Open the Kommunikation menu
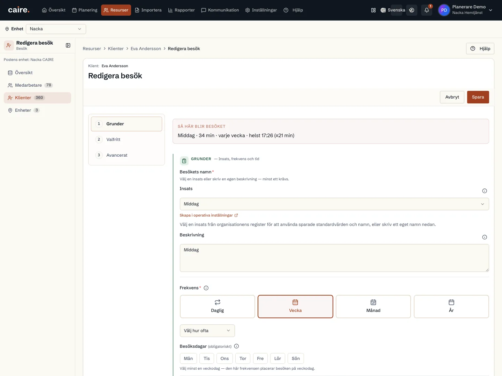 pos(220,10)
